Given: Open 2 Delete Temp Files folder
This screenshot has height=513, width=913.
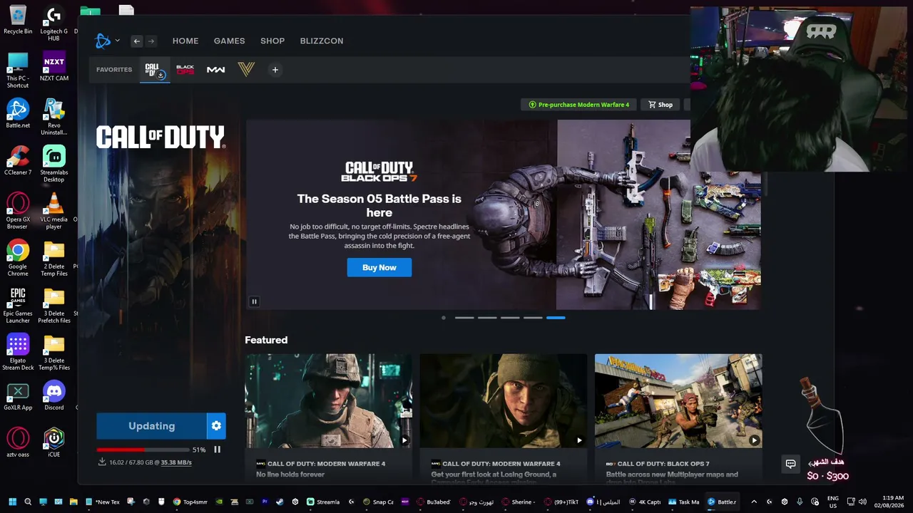Looking at the screenshot, I should click(53, 258).
